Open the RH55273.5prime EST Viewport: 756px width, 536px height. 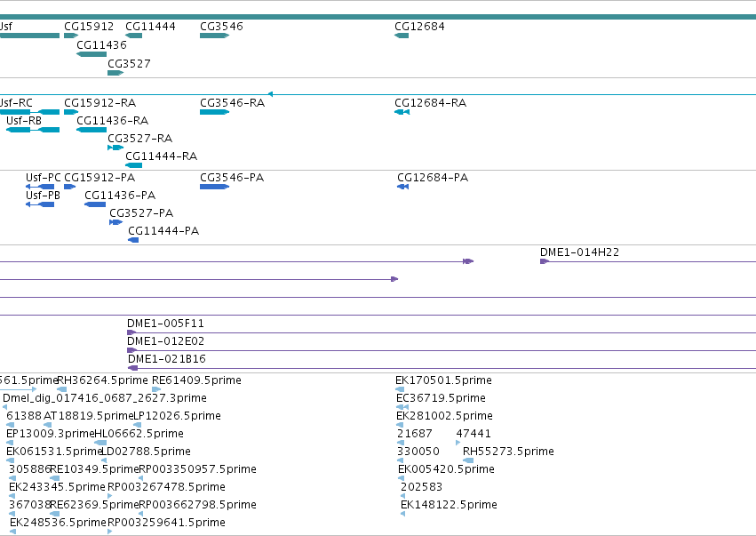(468, 460)
